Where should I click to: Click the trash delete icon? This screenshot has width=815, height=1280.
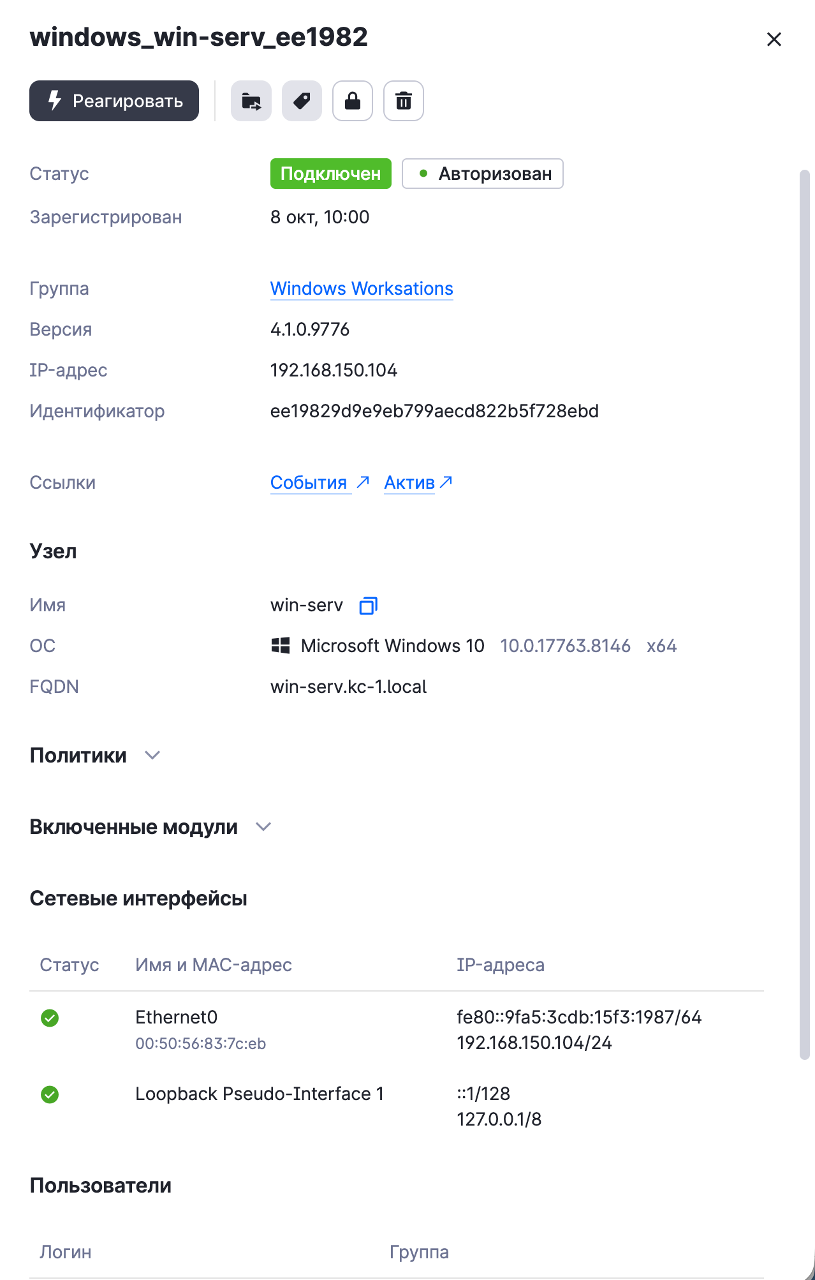pos(404,101)
